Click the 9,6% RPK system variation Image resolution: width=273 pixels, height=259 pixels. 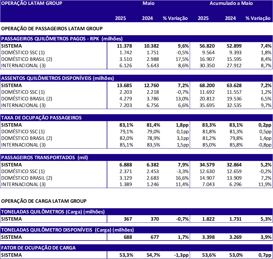(183, 46)
